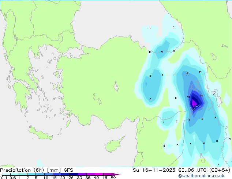Click the 5–10 mm legend color swatch
The height and width of the screenshot is (179, 232).
pos(40,174)
